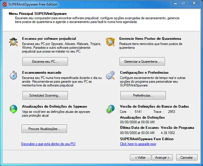Screen dimensions: 203x166
Task: Follow Click here to upgrade now link
Action: pos(138,144)
